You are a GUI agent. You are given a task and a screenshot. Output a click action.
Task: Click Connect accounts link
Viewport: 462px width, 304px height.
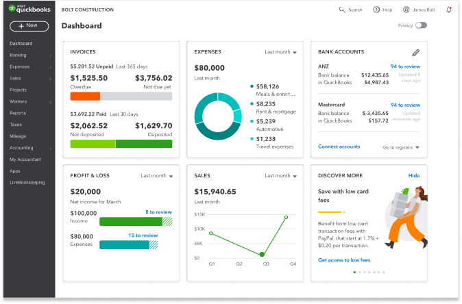[339, 147]
